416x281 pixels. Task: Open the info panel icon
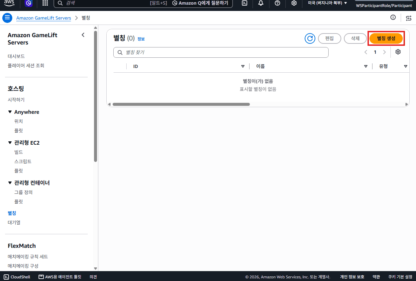(393, 18)
